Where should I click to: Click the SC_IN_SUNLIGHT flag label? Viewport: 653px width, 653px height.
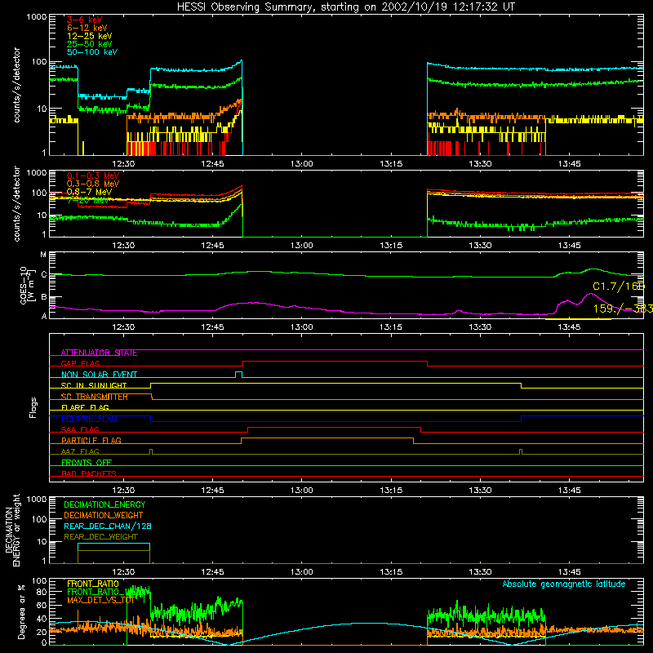tap(94, 385)
